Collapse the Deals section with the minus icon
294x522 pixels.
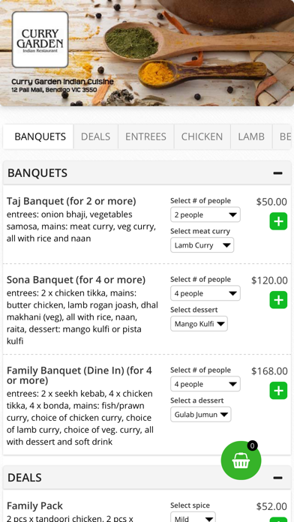point(277,478)
